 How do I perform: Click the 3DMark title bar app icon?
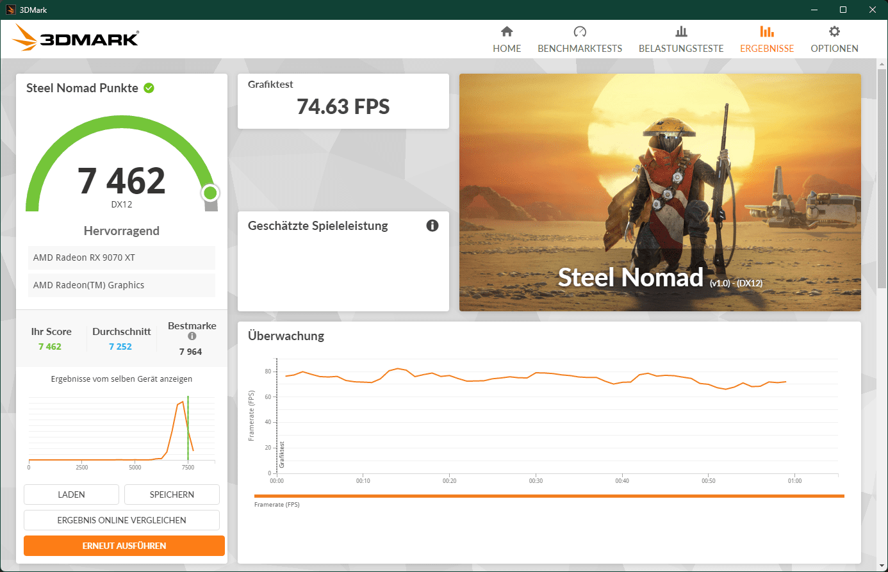[x=10, y=10]
